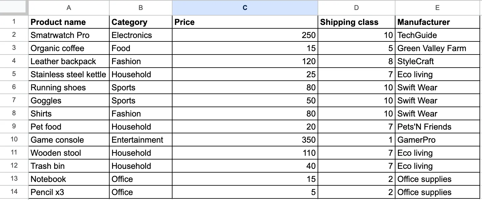The image size is (482, 200).
Task: Select the 'Game console' cell
Action: pos(69,140)
